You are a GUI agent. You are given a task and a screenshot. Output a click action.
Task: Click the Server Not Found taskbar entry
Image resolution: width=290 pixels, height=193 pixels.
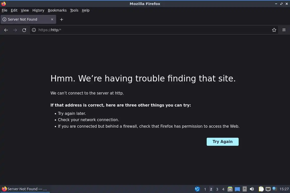point(25,189)
